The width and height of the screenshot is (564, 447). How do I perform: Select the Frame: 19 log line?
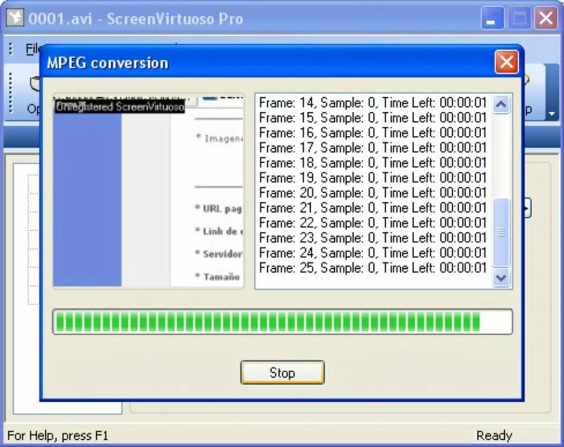pos(373,178)
